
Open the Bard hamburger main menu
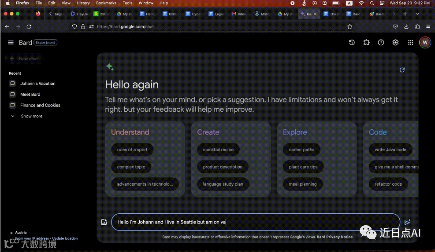click(x=11, y=42)
